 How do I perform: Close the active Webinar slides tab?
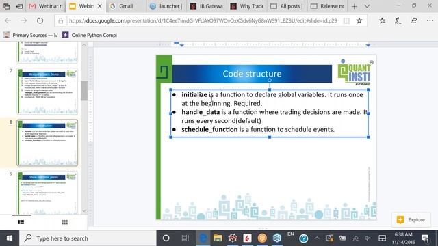pos(99,6)
